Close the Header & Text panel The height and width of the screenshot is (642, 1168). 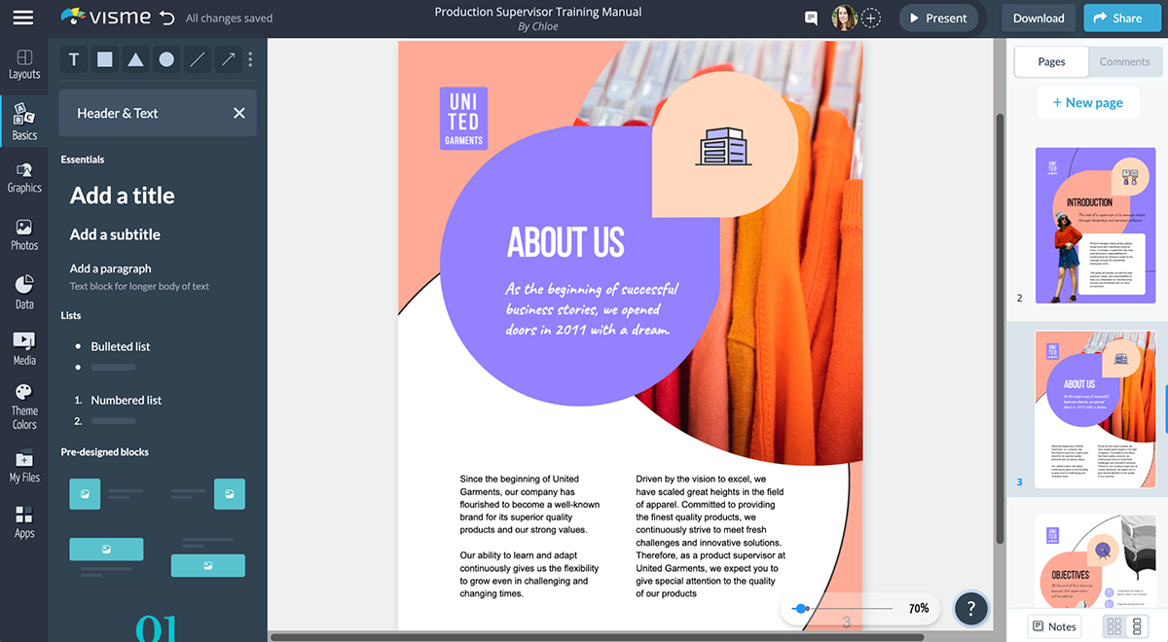[239, 113]
